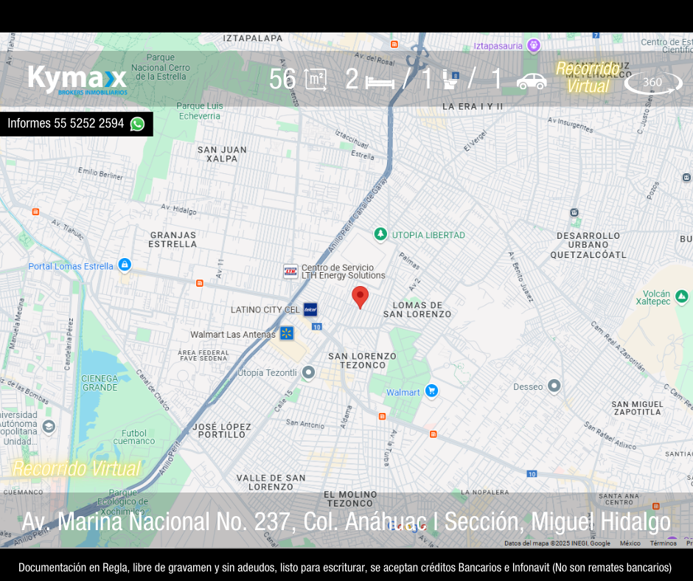Screen dimensions: 693x581
Task: Click the documentation disclaimer text at the bottom
Action: 345,567
